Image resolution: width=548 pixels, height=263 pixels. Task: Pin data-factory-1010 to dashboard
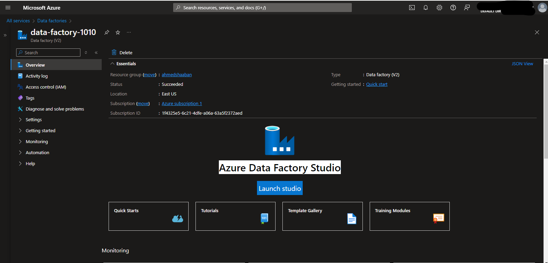(x=107, y=32)
